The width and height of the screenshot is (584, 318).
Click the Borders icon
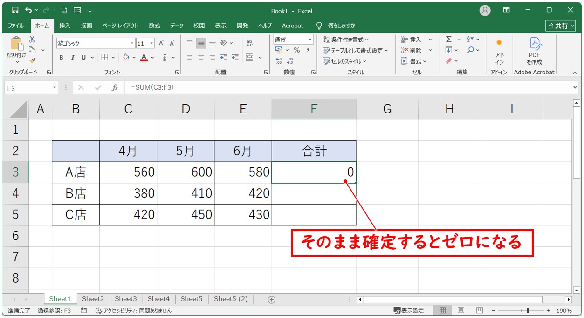(x=104, y=58)
